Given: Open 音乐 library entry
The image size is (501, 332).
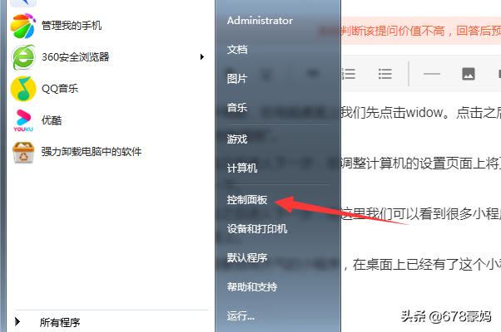Looking at the screenshot, I should pyautogui.click(x=237, y=107).
